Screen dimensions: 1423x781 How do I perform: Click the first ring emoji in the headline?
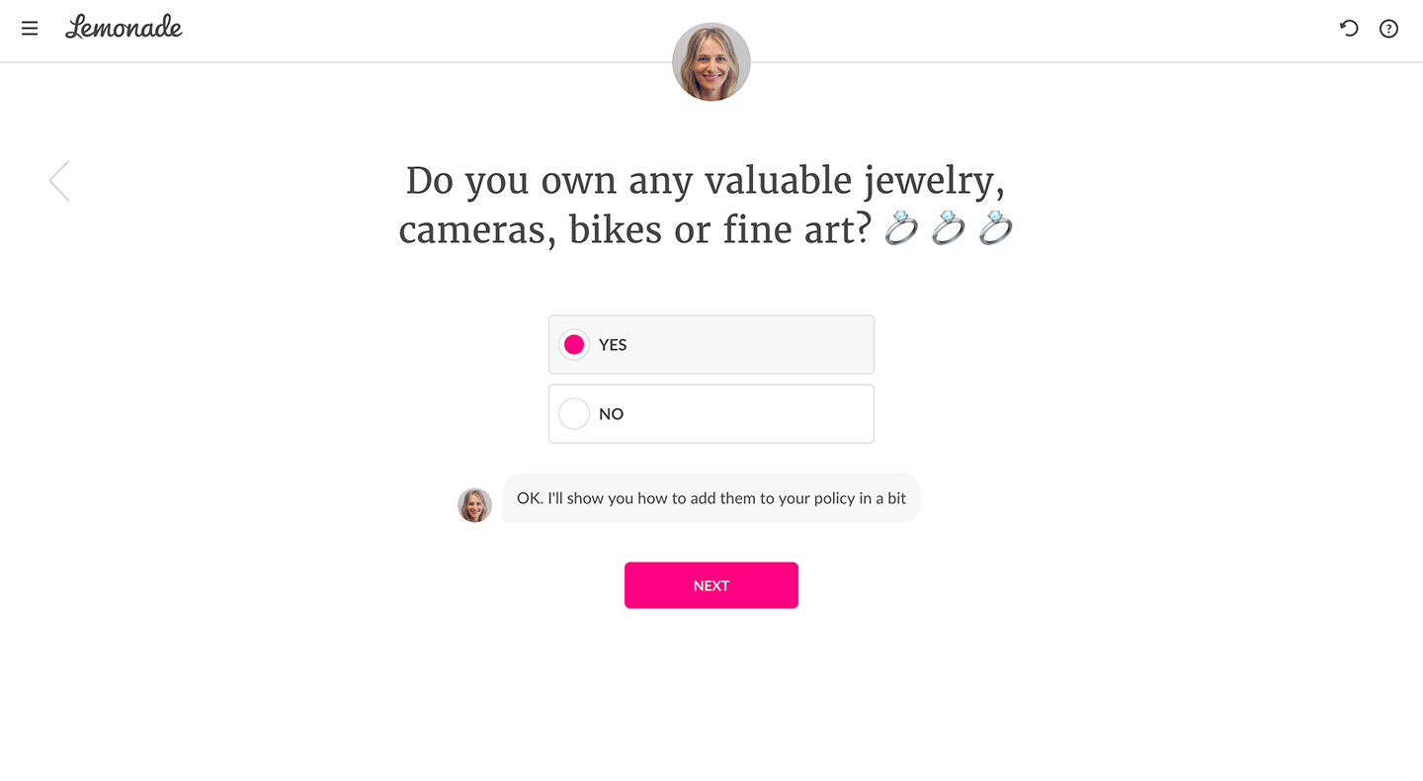900,228
